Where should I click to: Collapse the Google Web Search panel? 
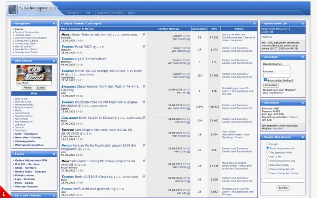point(303,137)
